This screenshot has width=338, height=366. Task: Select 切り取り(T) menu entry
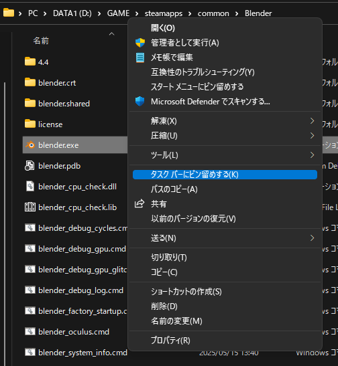[x=225, y=258]
